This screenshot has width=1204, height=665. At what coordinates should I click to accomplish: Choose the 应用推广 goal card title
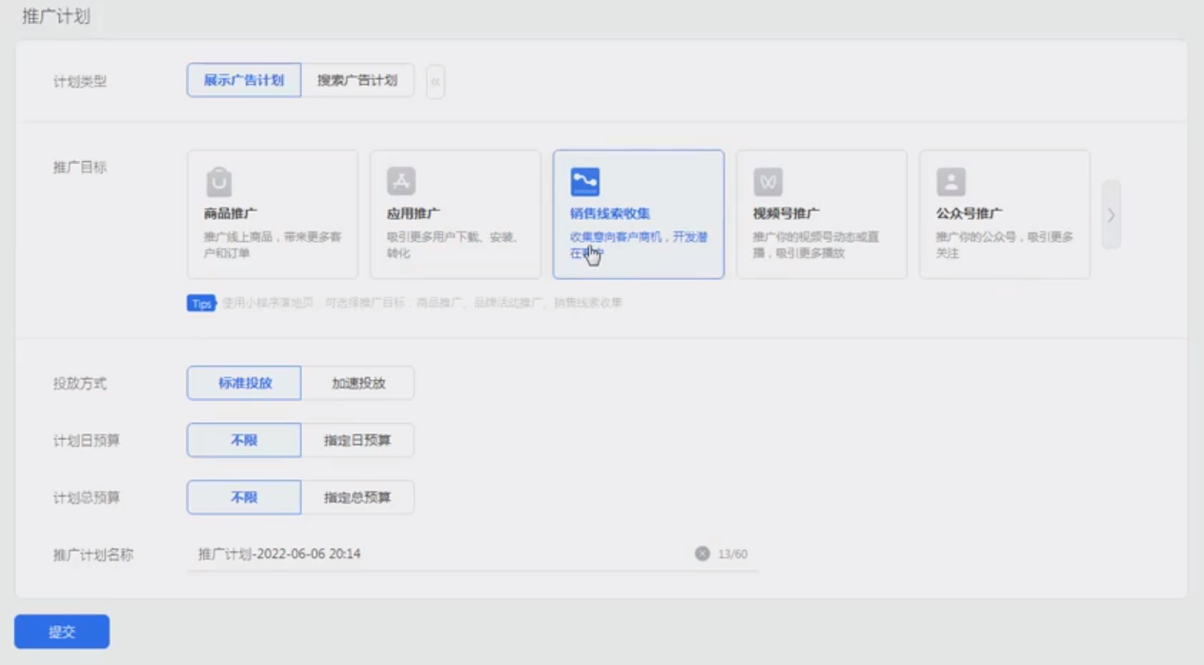pyautogui.click(x=414, y=213)
